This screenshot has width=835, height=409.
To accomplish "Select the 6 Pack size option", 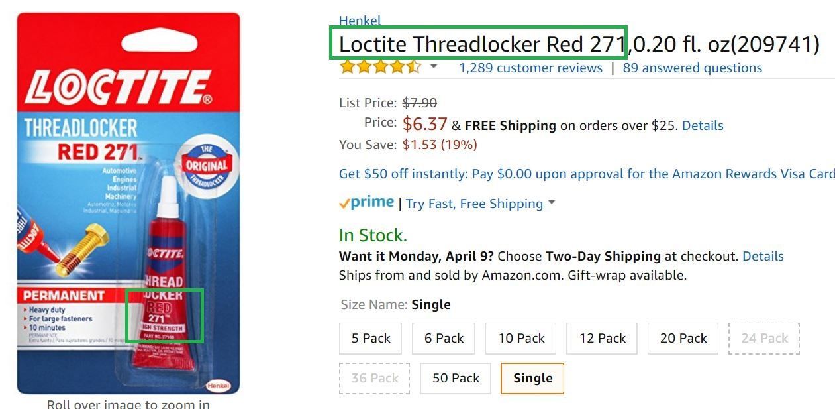I will tap(444, 339).
